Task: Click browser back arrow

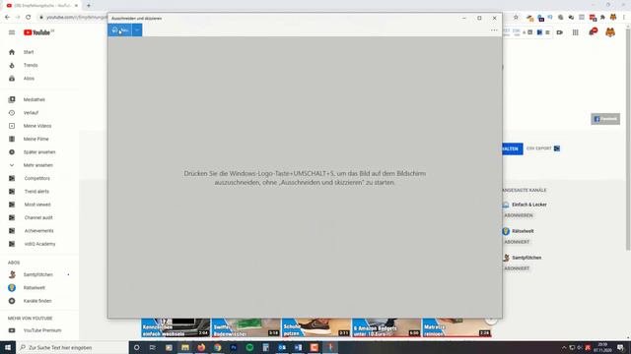Action: [7, 18]
